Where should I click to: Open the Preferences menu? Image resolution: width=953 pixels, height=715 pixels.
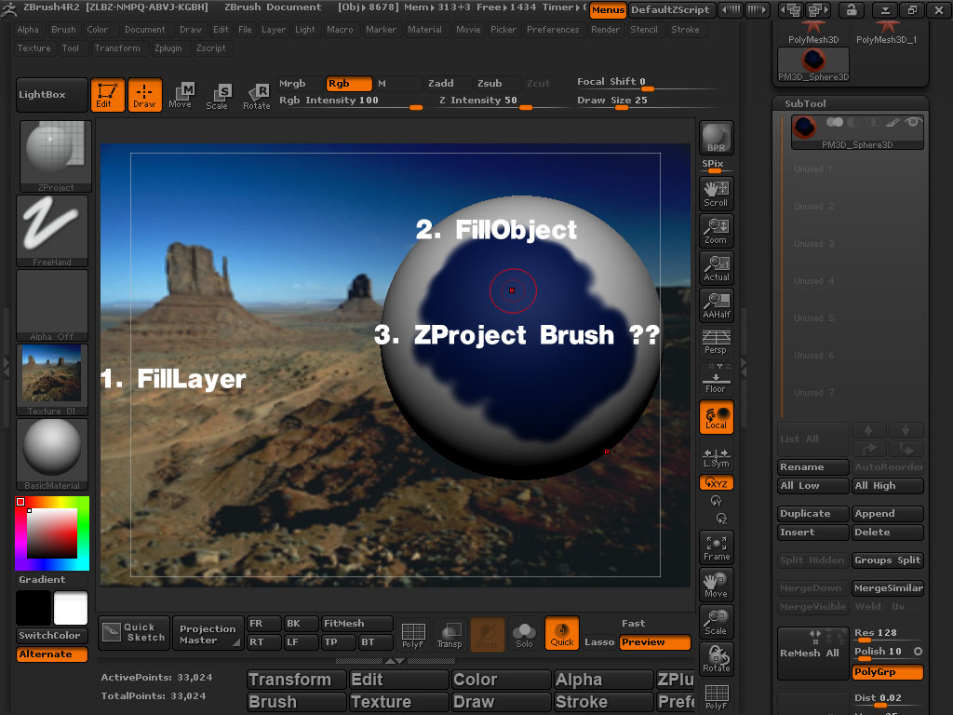pyautogui.click(x=553, y=29)
